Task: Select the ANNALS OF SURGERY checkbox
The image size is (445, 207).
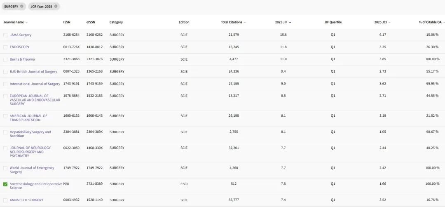Action: pos(5,200)
